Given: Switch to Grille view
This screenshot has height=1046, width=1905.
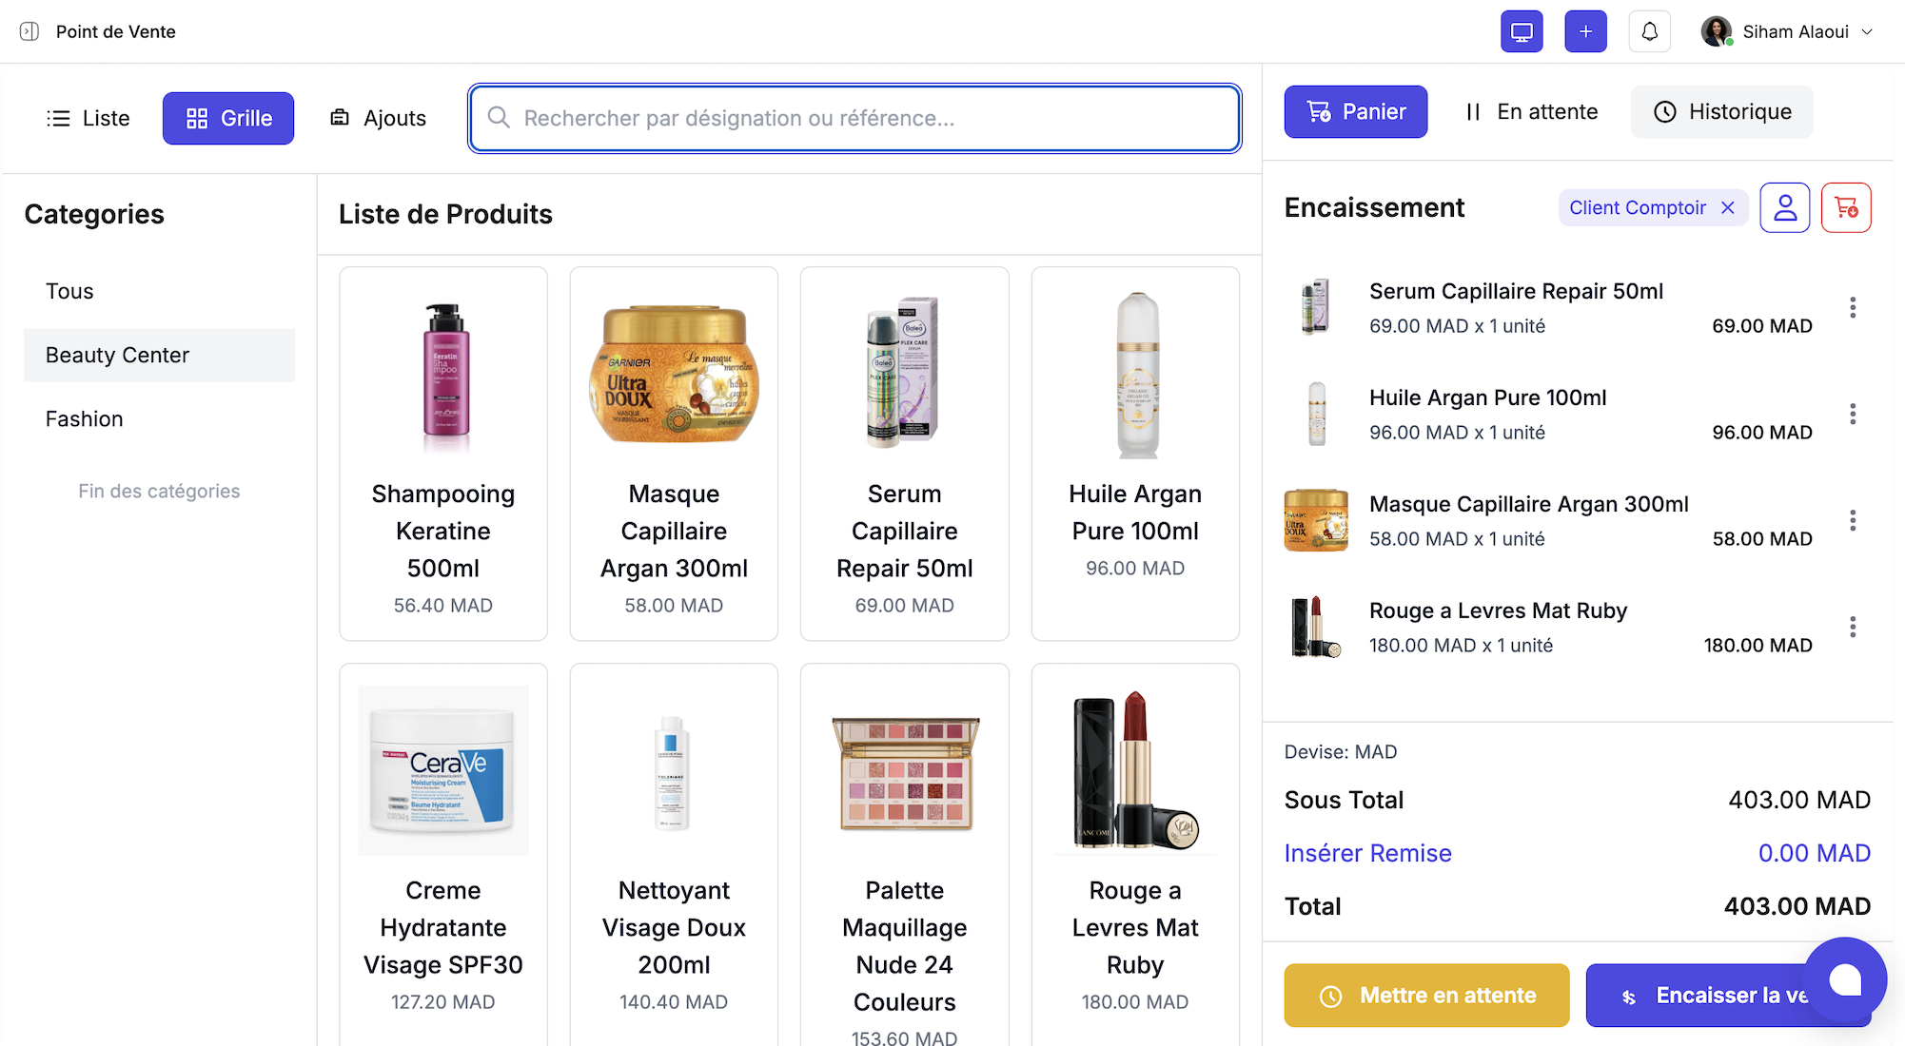Looking at the screenshot, I should click(228, 118).
